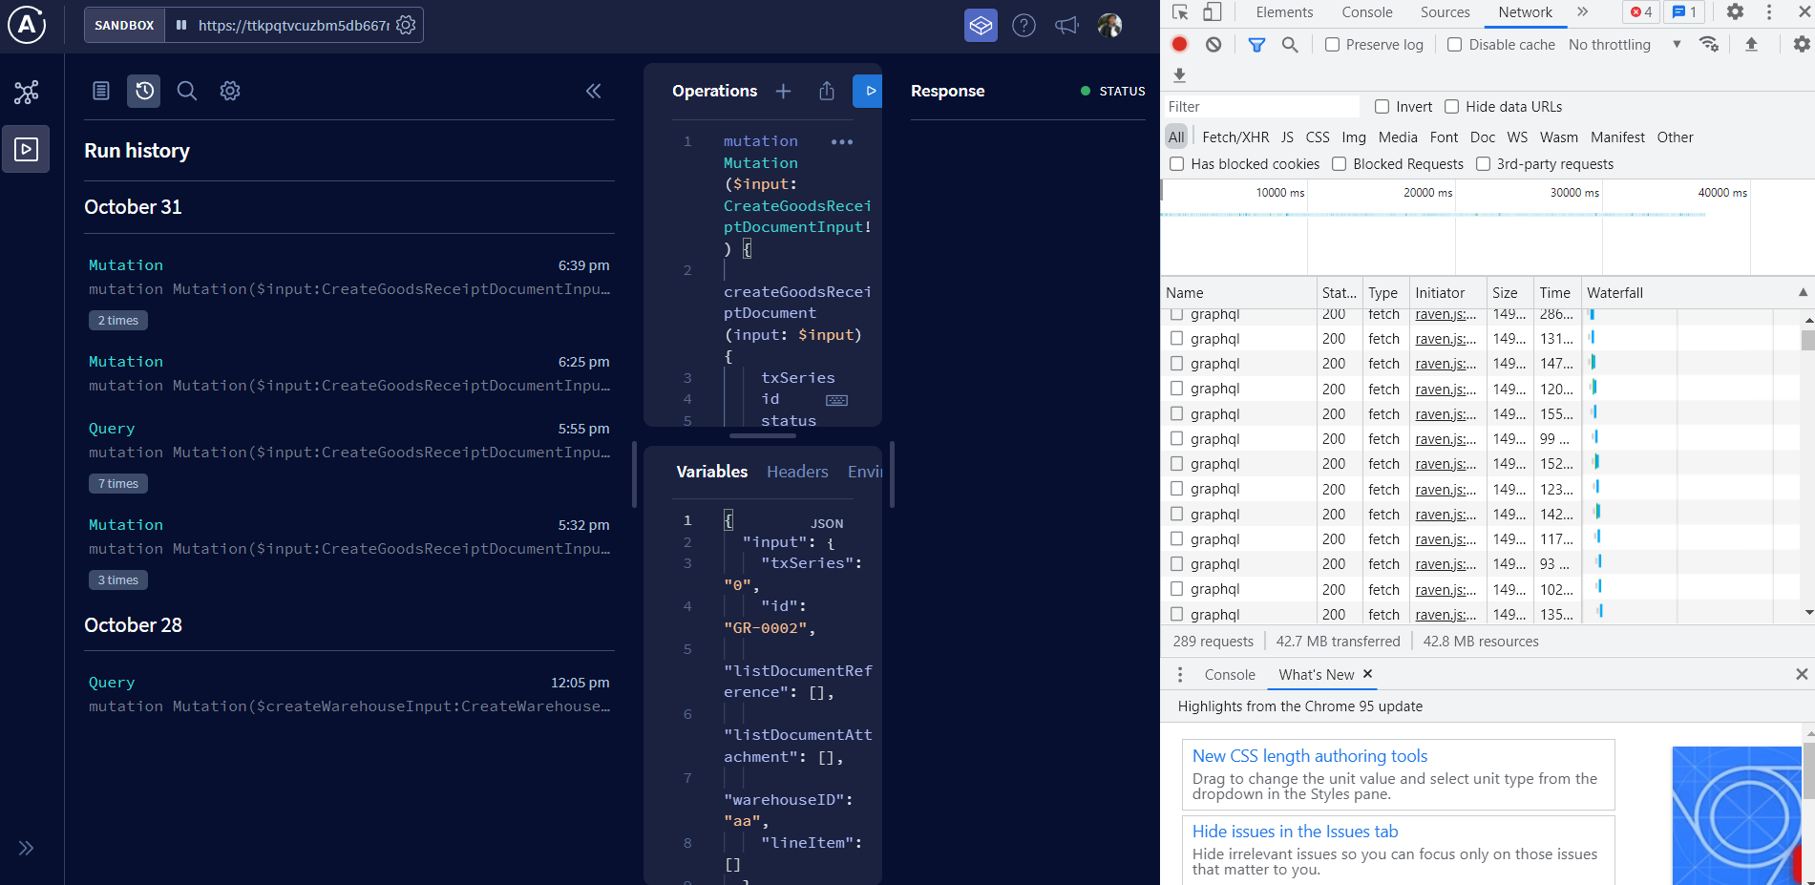
Task: Open the schema graph view in left sidebar
Action: 26,92
